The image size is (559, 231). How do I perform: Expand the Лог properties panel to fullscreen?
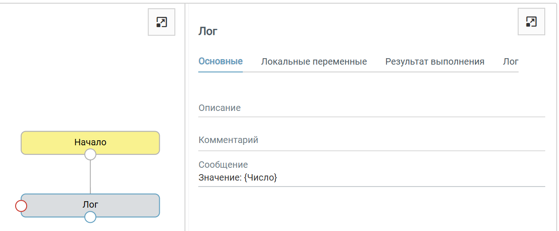tap(531, 22)
